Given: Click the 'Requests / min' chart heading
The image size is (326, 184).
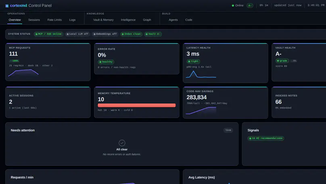Looking at the screenshot, I should point(22,178).
